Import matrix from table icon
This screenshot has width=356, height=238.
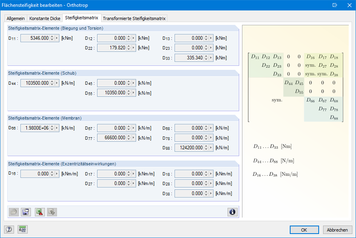(x=52, y=212)
